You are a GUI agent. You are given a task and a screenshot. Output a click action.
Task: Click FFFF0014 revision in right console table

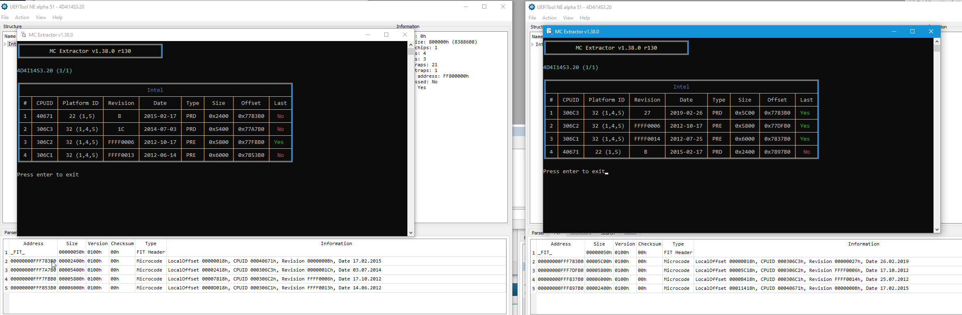pyautogui.click(x=647, y=139)
